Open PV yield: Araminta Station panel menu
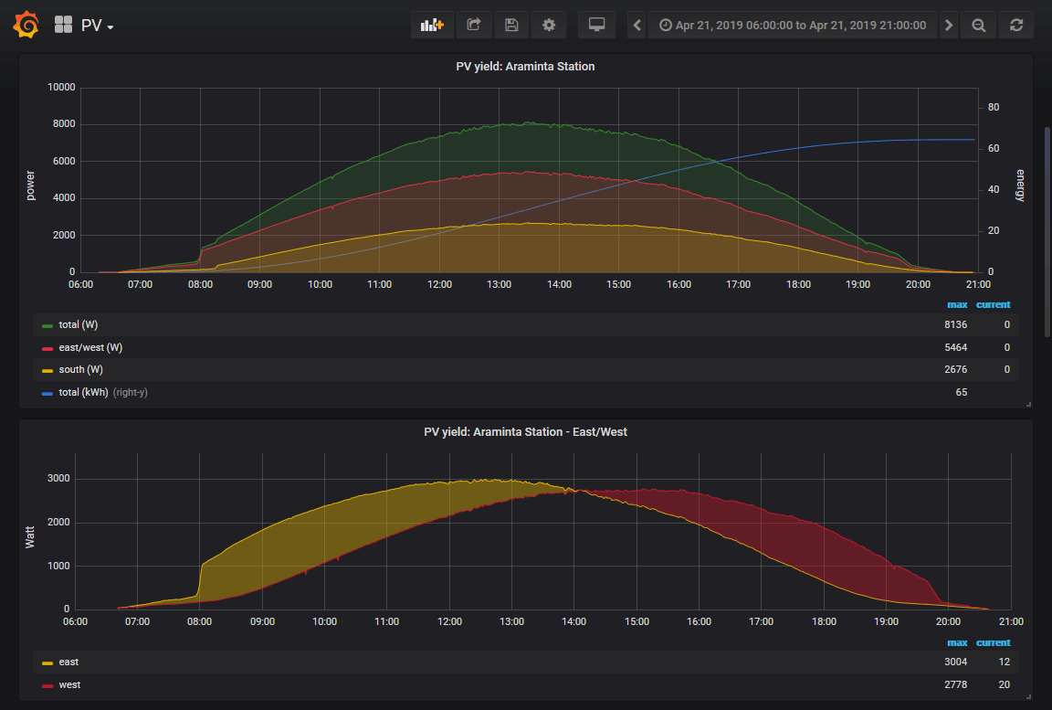Viewport: 1052px width, 710px height. click(525, 67)
